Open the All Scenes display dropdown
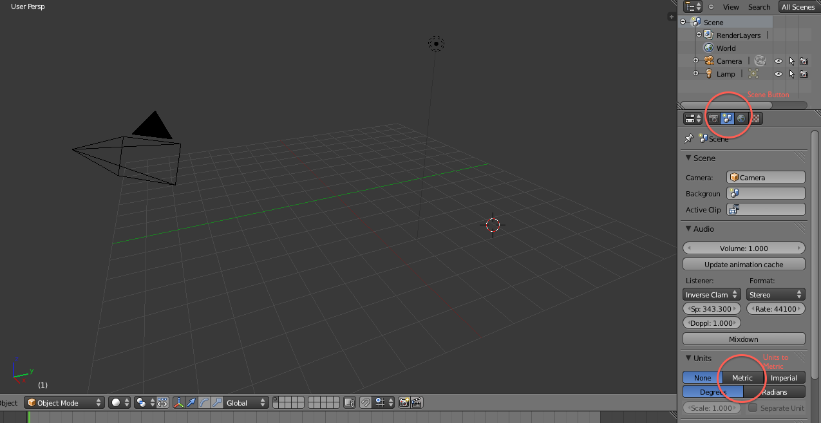This screenshot has height=423, width=821. click(x=798, y=6)
